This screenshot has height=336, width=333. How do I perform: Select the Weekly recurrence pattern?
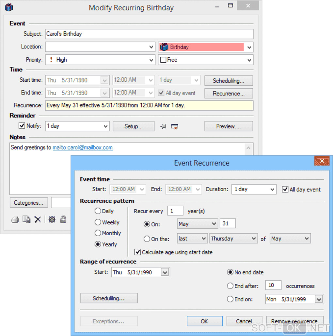click(98, 222)
